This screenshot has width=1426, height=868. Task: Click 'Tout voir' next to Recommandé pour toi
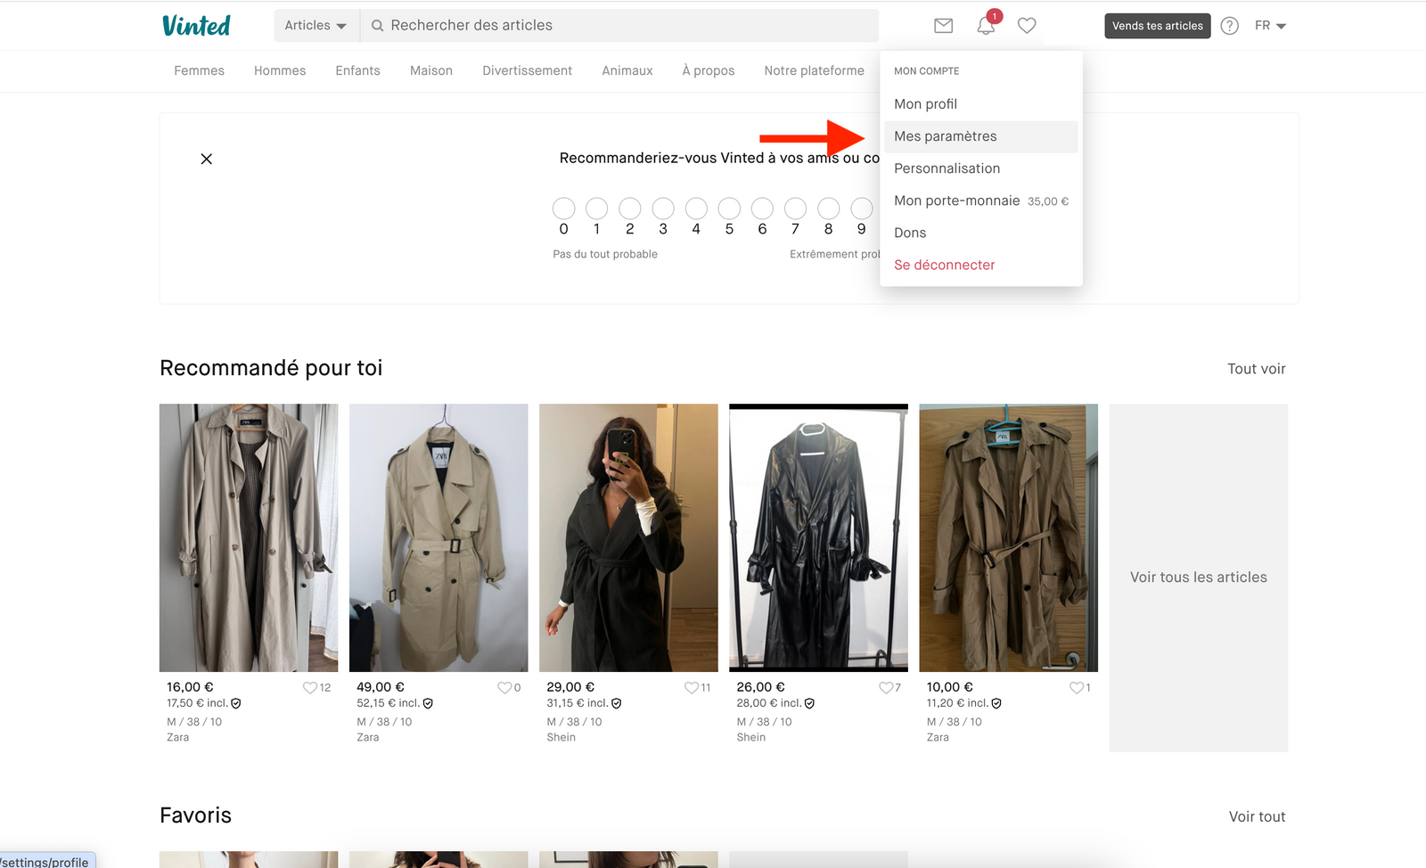tap(1257, 368)
